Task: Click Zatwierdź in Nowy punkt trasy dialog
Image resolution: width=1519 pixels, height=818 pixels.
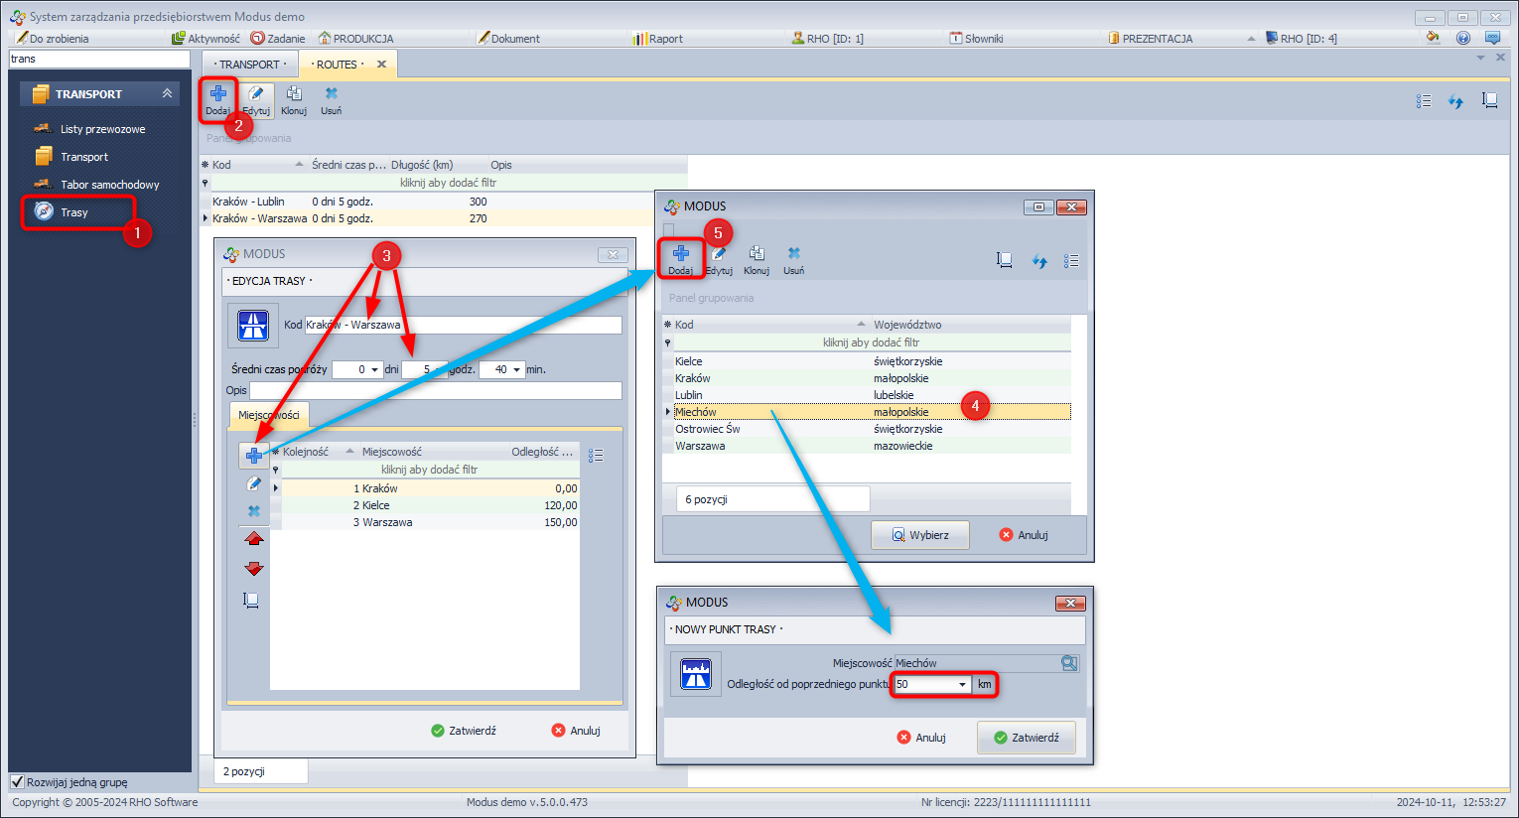Action: coord(1026,738)
